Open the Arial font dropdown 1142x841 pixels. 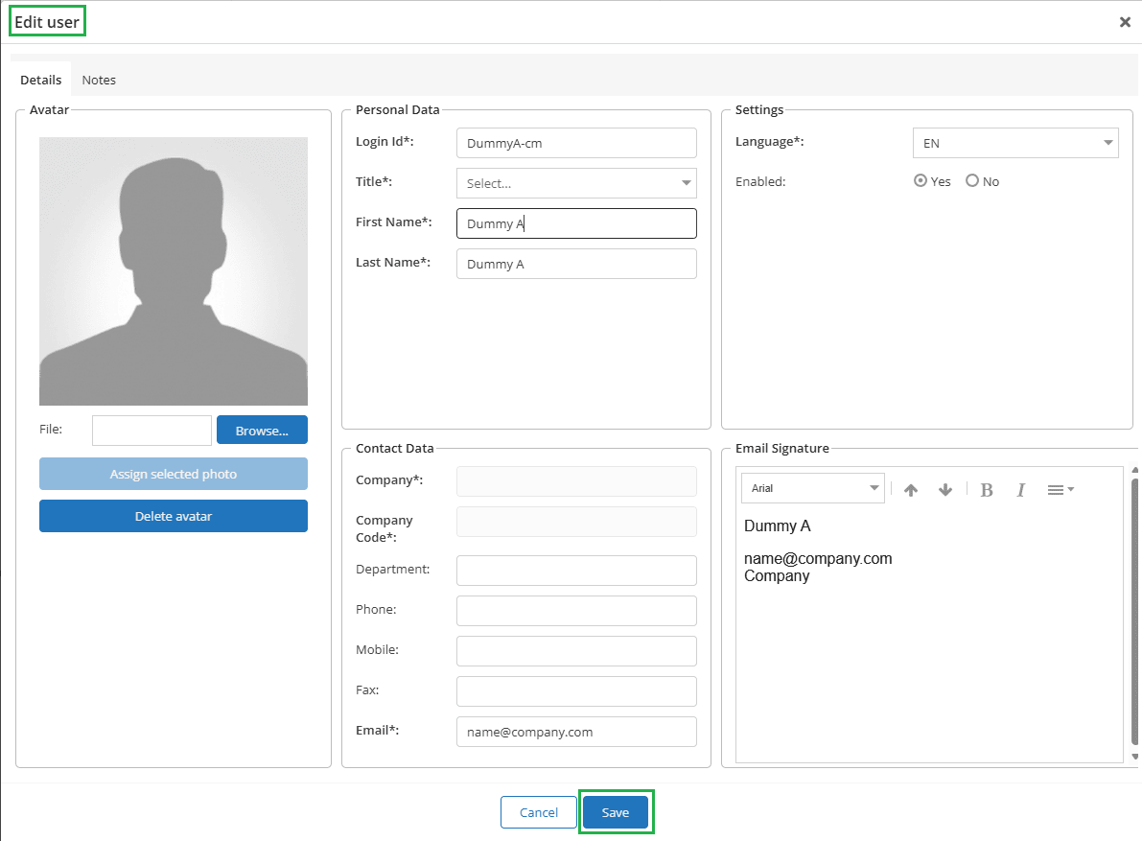[813, 488]
